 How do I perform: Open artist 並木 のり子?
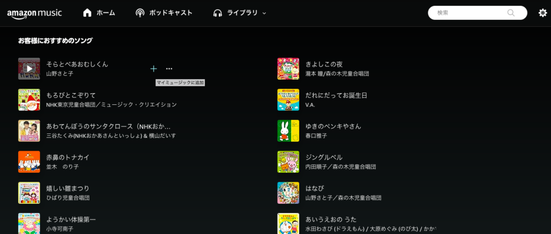coord(62,167)
